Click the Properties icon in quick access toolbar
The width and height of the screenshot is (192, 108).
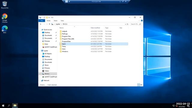(44, 17)
